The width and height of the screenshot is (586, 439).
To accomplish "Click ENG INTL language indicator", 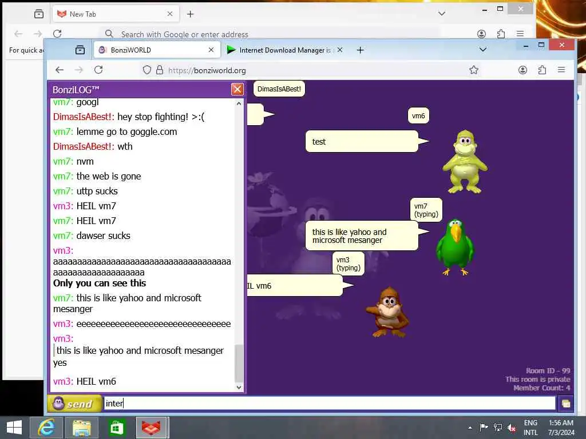I will (x=530, y=428).
